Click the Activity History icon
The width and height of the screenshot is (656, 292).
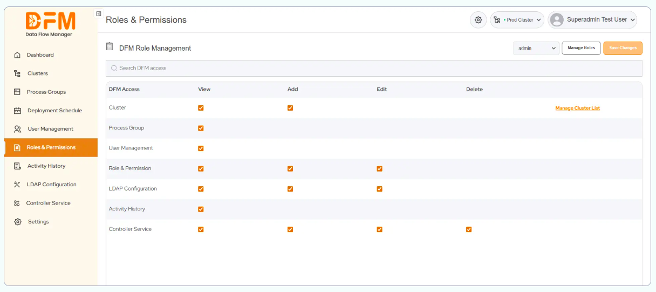[x=17, y=166]
